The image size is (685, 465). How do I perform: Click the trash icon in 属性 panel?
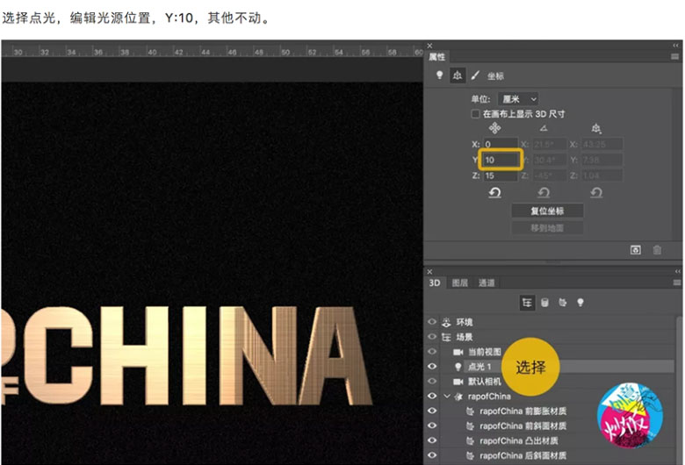pyautogui.click(x=657, y=250)
